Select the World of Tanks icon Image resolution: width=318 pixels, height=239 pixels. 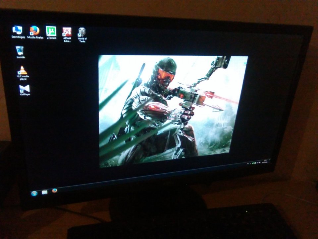click(x=82, y=35)
